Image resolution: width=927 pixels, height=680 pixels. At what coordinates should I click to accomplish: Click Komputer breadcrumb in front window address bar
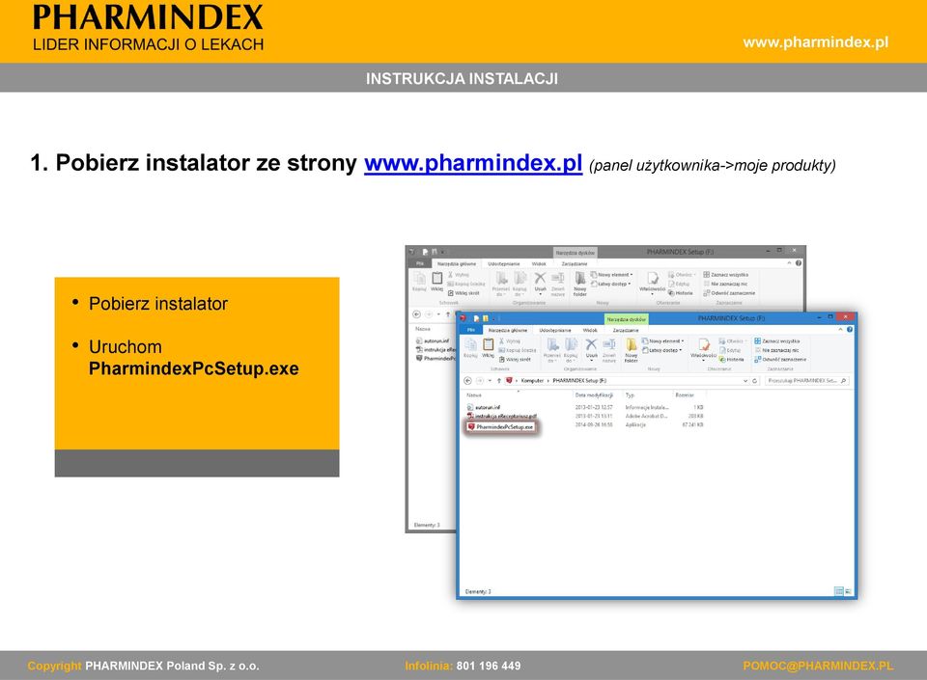[532, 381]
